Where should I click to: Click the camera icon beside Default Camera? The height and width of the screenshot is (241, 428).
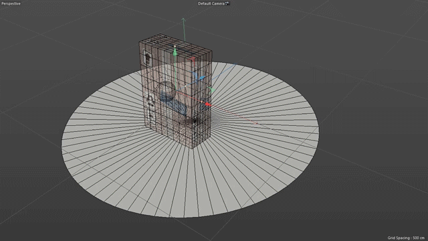tap(227, 3)
